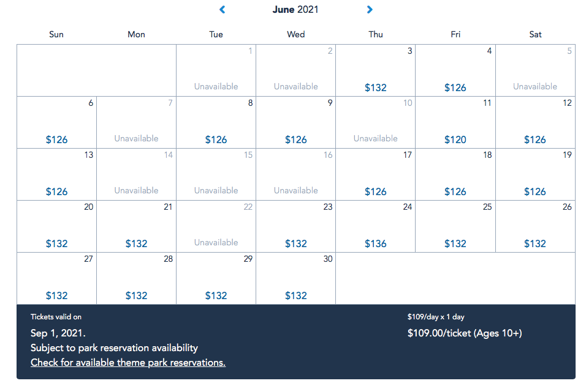This screenshot has height=386, width=586.
Task: Pick June 12 Saturday date
Action: point(535,122)
